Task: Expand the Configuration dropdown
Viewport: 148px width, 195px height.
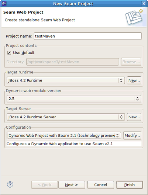Action: [x=64, y=135]
